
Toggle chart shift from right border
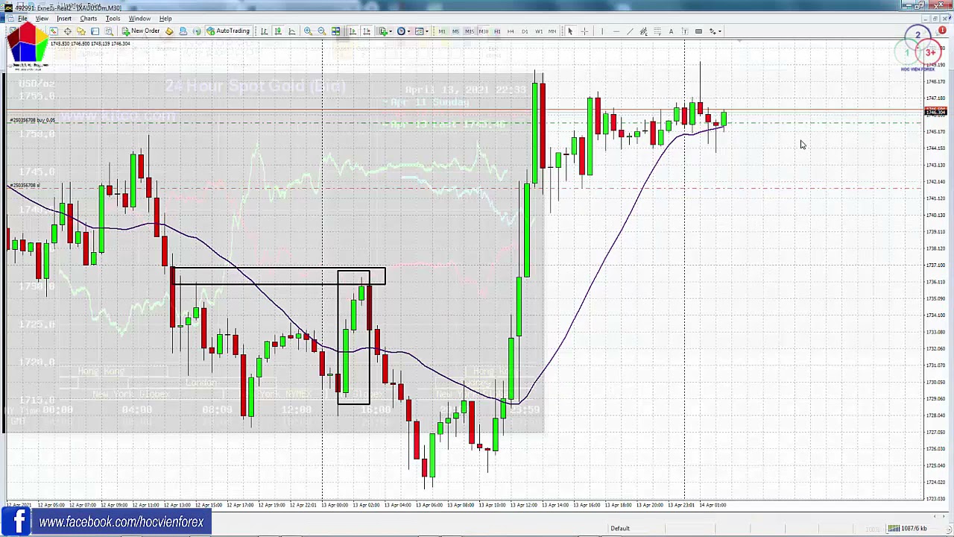(x=367, y=31)
